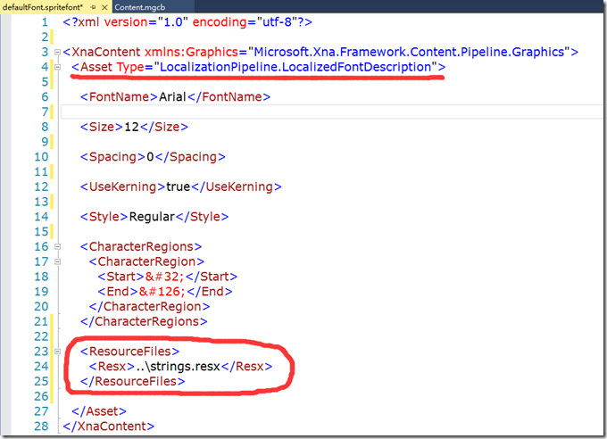
Task: Click the UseKerning true value
Action: point(180,186)
